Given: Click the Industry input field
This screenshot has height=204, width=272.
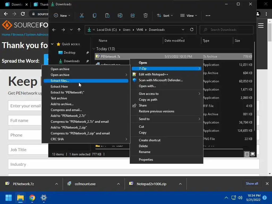Looking at the screenshot, I should click(x=134, y=164).
